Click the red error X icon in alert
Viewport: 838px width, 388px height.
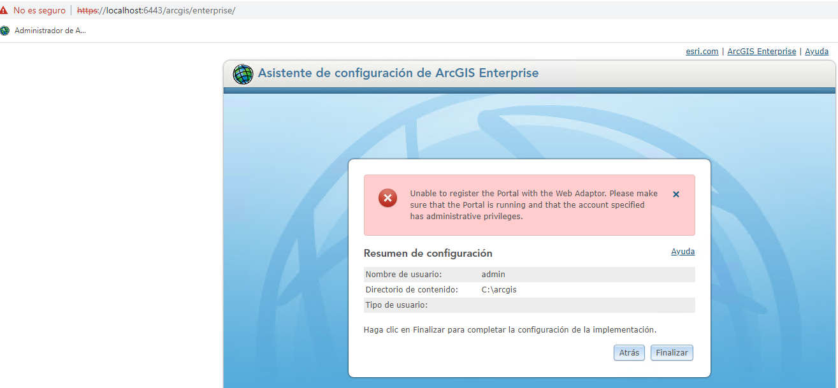(x=387, y=198)
